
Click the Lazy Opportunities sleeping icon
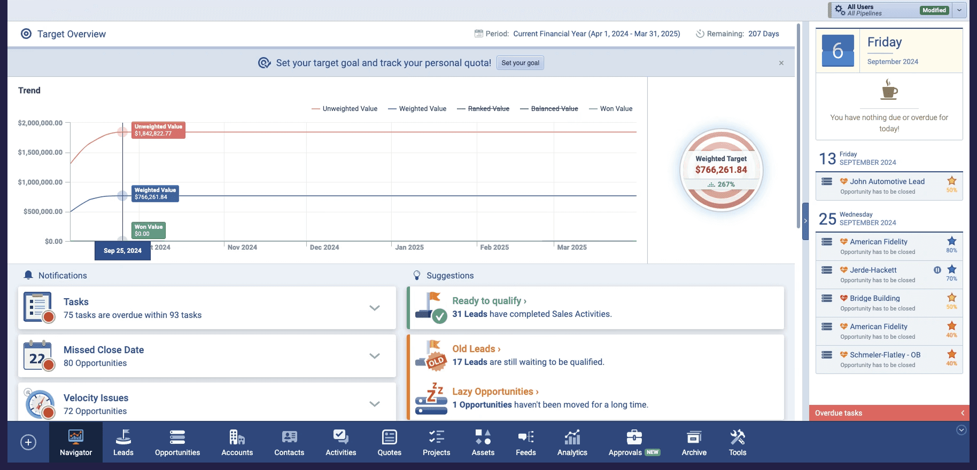pos(431,399)
